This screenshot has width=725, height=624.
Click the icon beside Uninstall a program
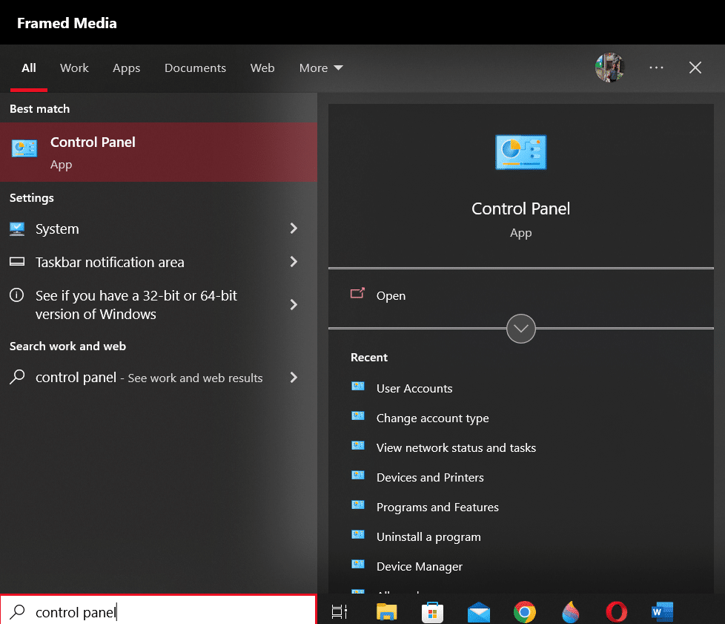click(358, 534)
